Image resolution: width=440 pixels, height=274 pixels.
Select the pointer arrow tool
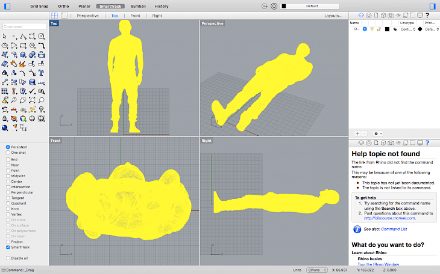pos(4,37)
